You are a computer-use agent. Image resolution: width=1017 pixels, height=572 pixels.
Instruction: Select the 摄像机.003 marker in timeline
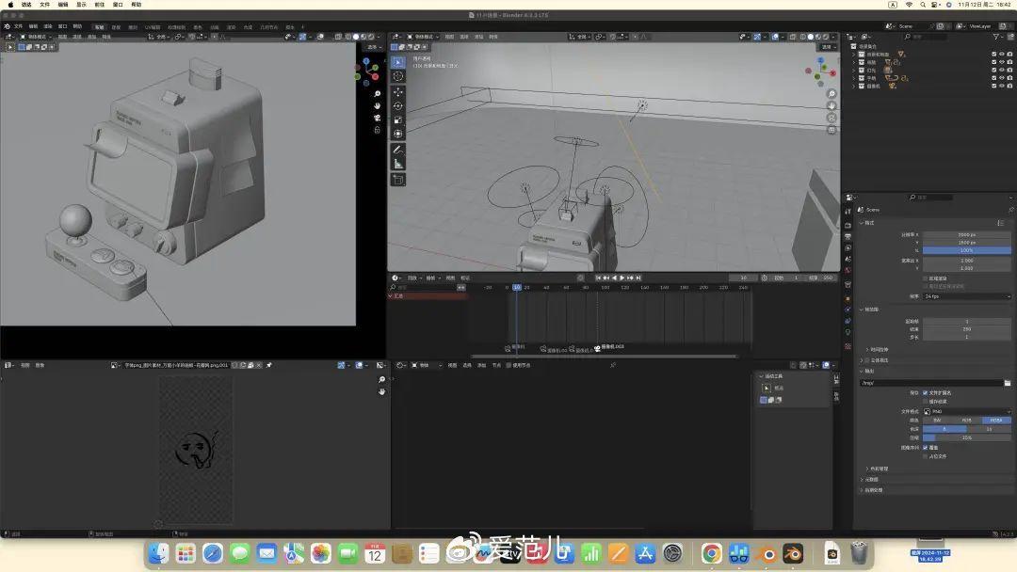tap(599, 347)
